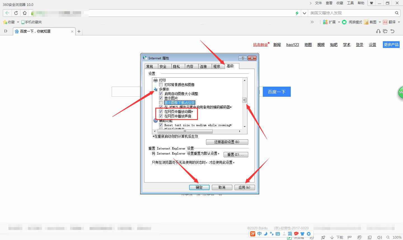Focus the browser search box 美国又曝惊人发现
403x240 pixels.
click(351, 13)
